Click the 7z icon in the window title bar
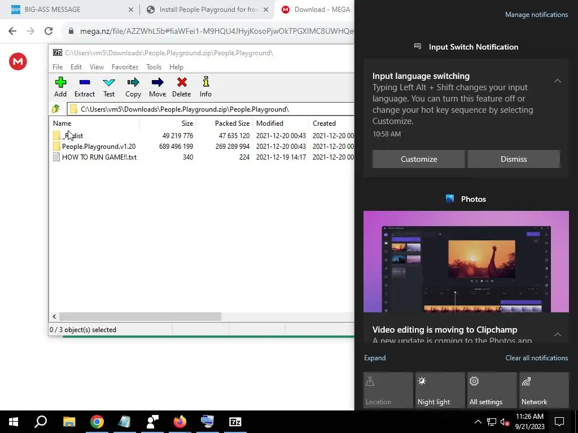 tap(58, 52)
